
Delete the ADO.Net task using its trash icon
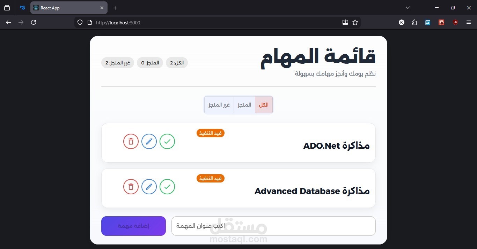tap(131, 141)
